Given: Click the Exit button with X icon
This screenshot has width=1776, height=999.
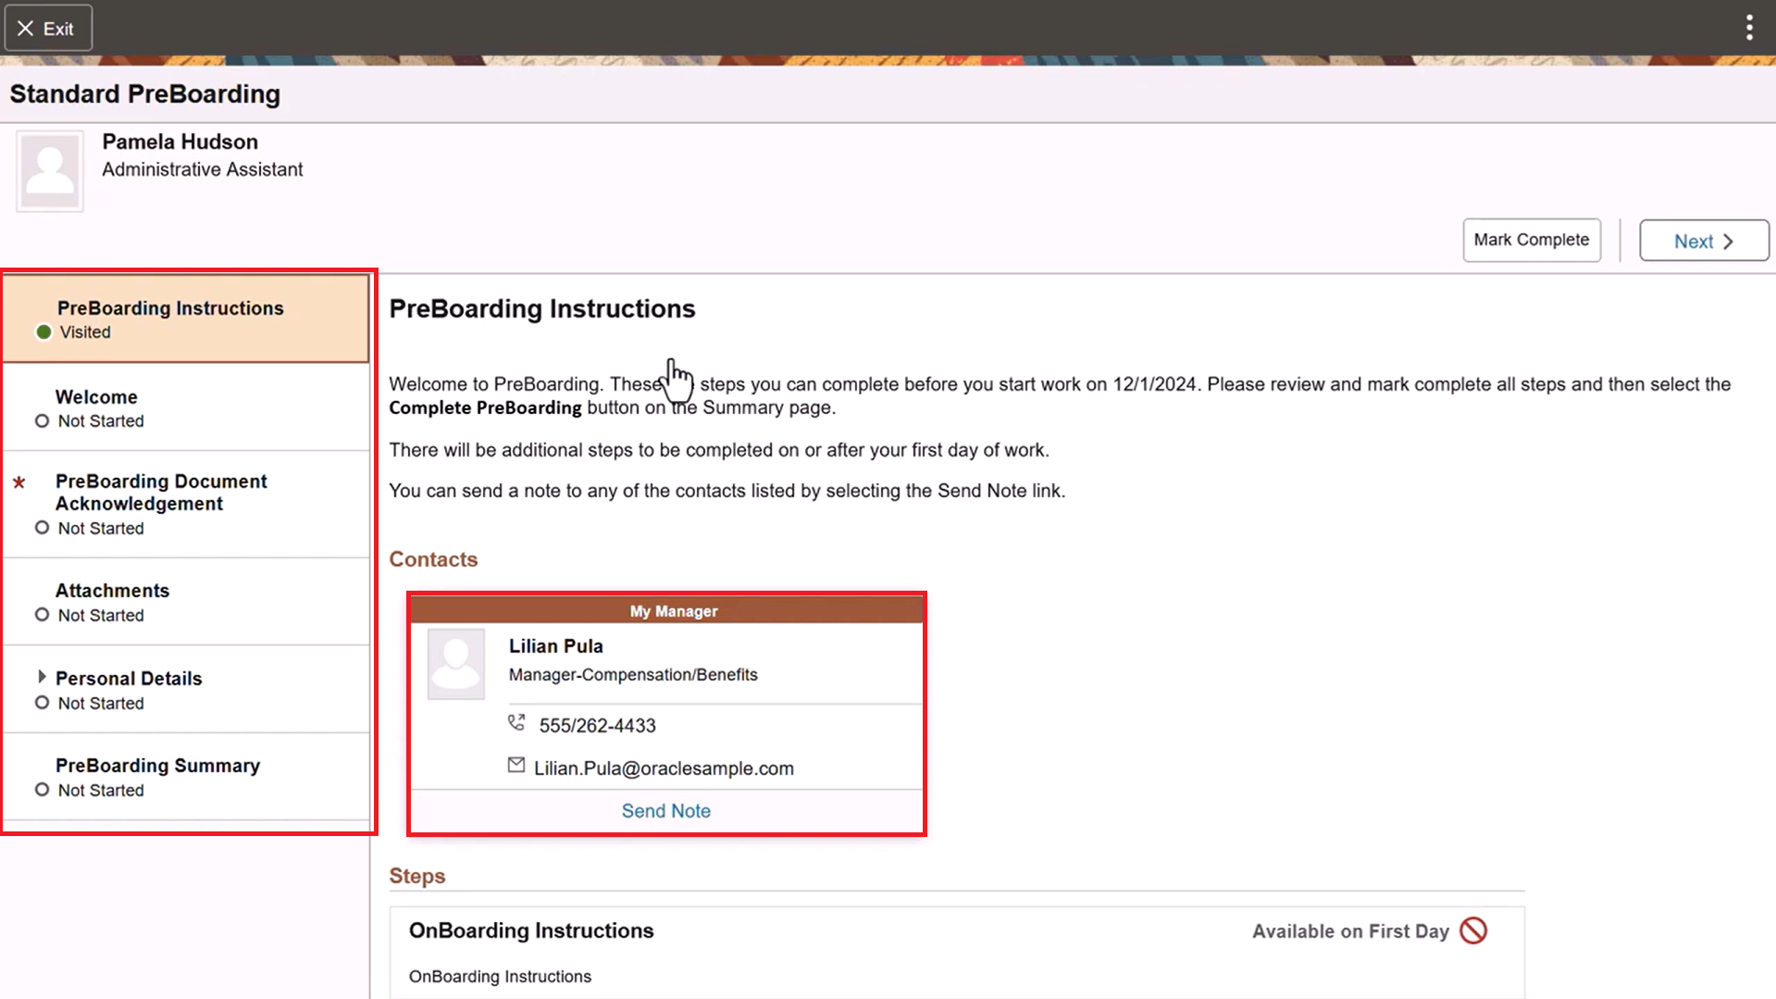Looking at the screenshot, I should [48, 28].
